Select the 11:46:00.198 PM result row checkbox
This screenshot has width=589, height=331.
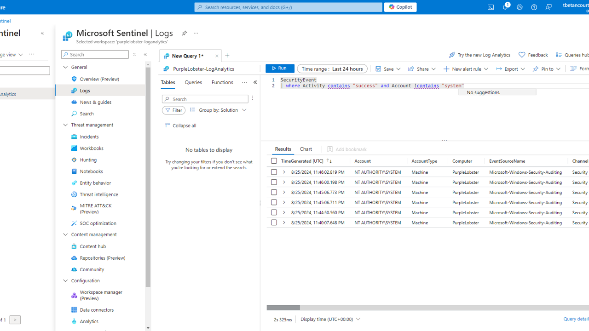[274, 182]
